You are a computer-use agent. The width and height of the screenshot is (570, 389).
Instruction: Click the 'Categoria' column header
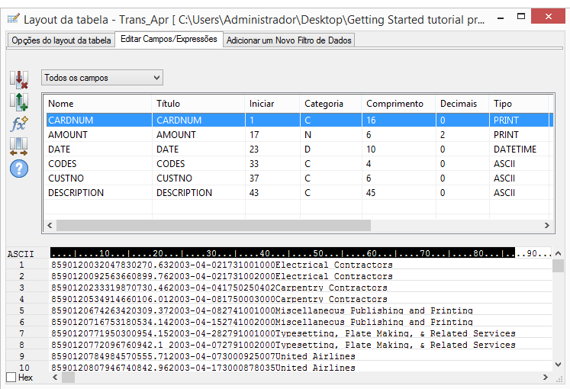tap(324, 104)
